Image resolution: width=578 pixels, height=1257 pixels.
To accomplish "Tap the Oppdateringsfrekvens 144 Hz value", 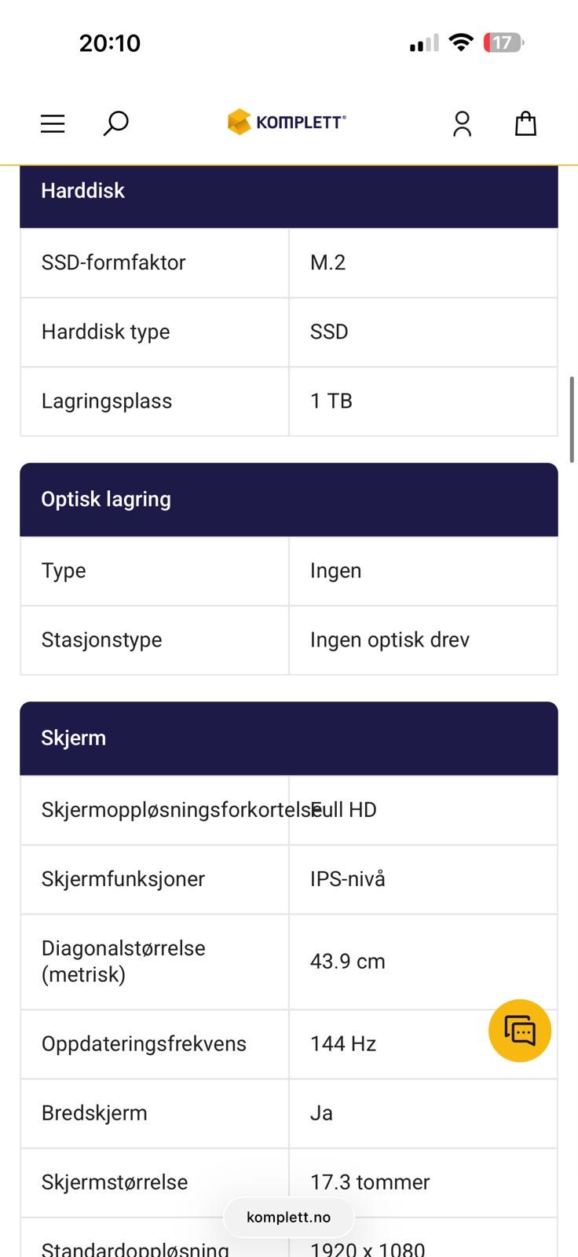I will coord(343,1044).
